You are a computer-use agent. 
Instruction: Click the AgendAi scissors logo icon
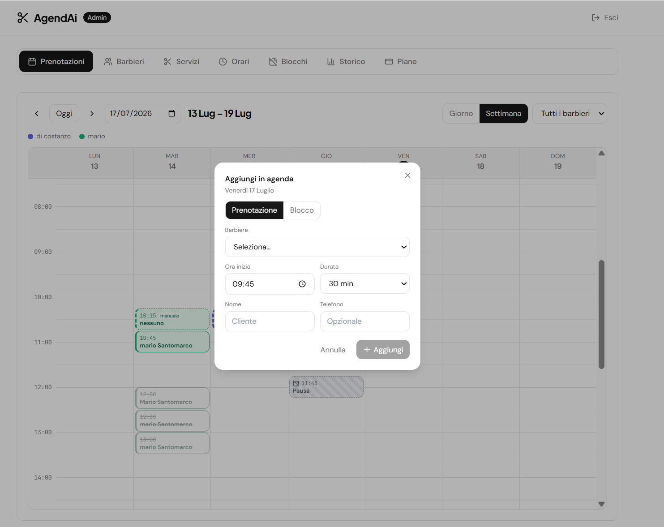pyautogui.click(x=23, y=17)
